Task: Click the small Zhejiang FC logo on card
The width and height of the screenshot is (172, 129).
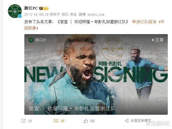Action: coord(31,40)
